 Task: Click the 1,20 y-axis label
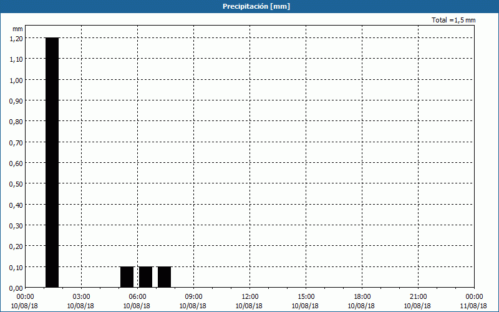point(16,38)
